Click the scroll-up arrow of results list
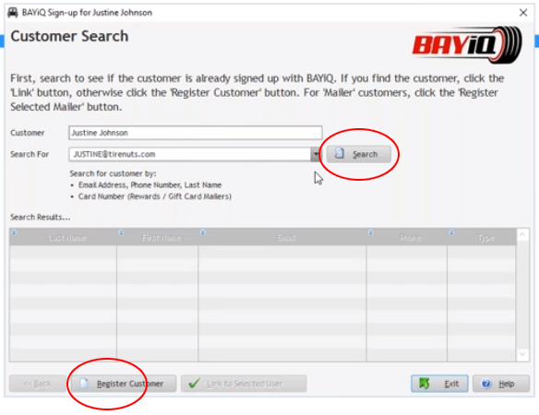Viewport: 539px width, 415px height. click(522, 234)
